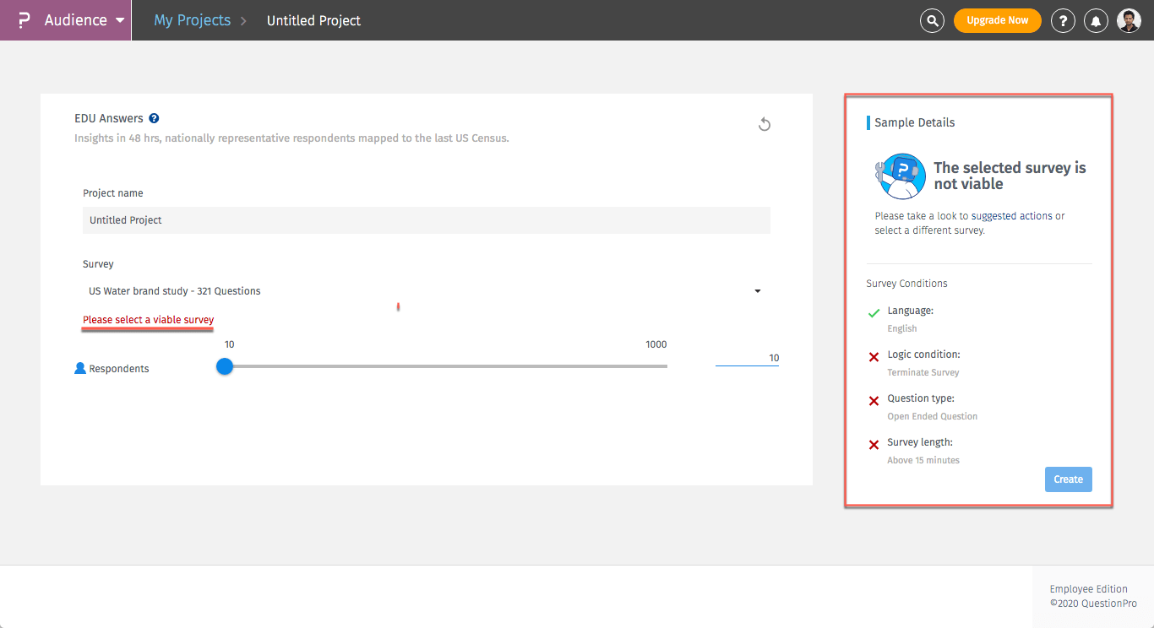Image resolution: width=1154 pixels, height=628 pixels.
Task: Click the Project name input field
Action: (x=426, y=220)
